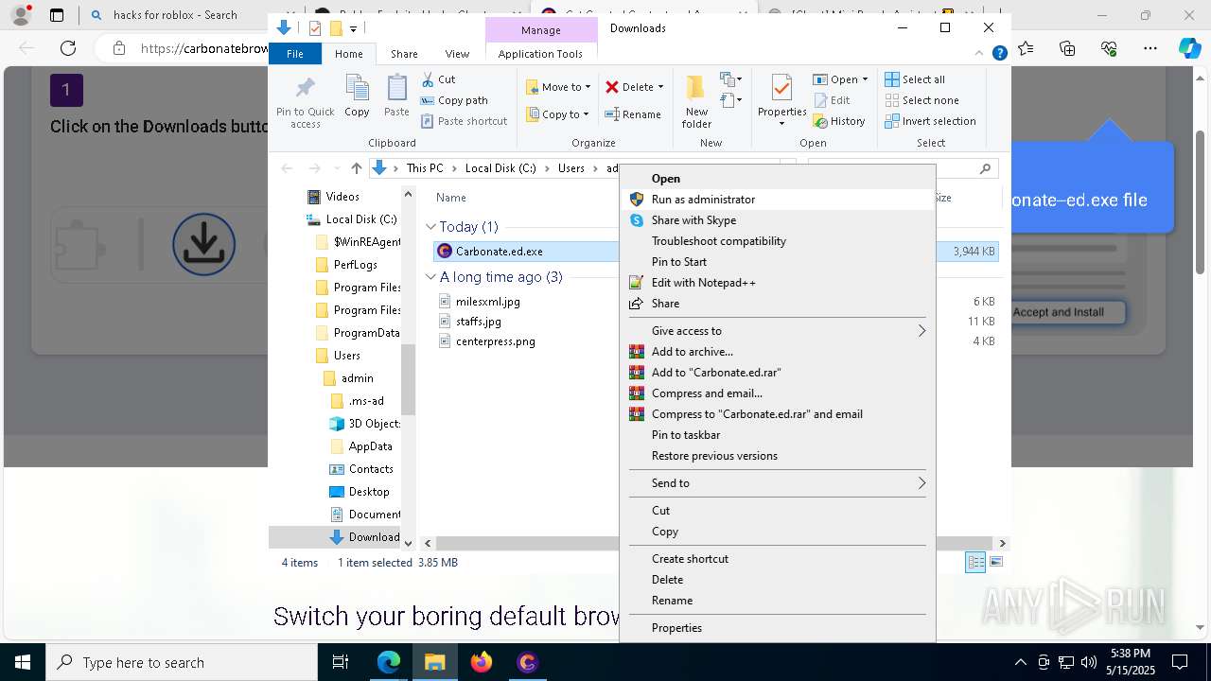Viewport: 1211px width, 681px height.
Task: Click the ribbon Cut scissors button
Action: pyautogui.click(x=438, y=79)
